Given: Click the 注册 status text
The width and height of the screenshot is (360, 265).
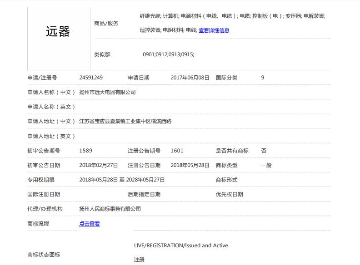Looking at the screenshot, I should (139, 260).
